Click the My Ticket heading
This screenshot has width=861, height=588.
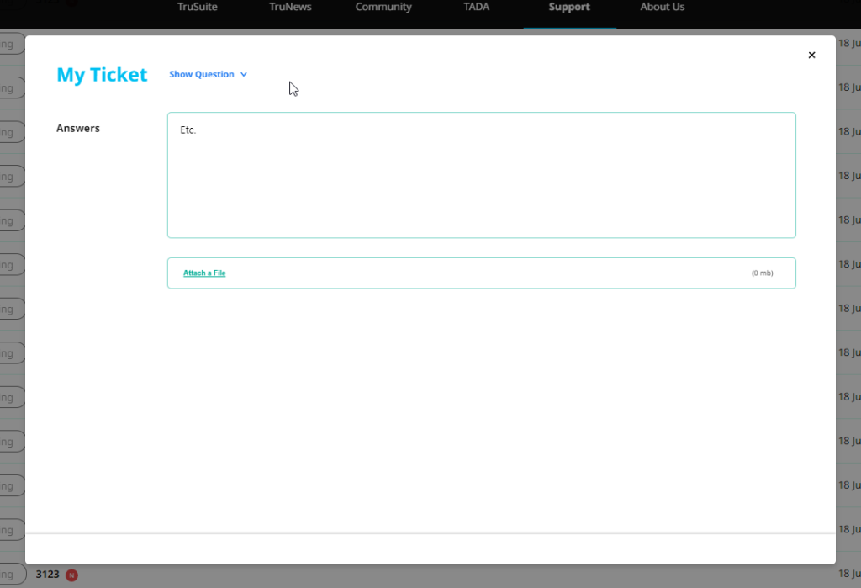click(x=102, y=75)
